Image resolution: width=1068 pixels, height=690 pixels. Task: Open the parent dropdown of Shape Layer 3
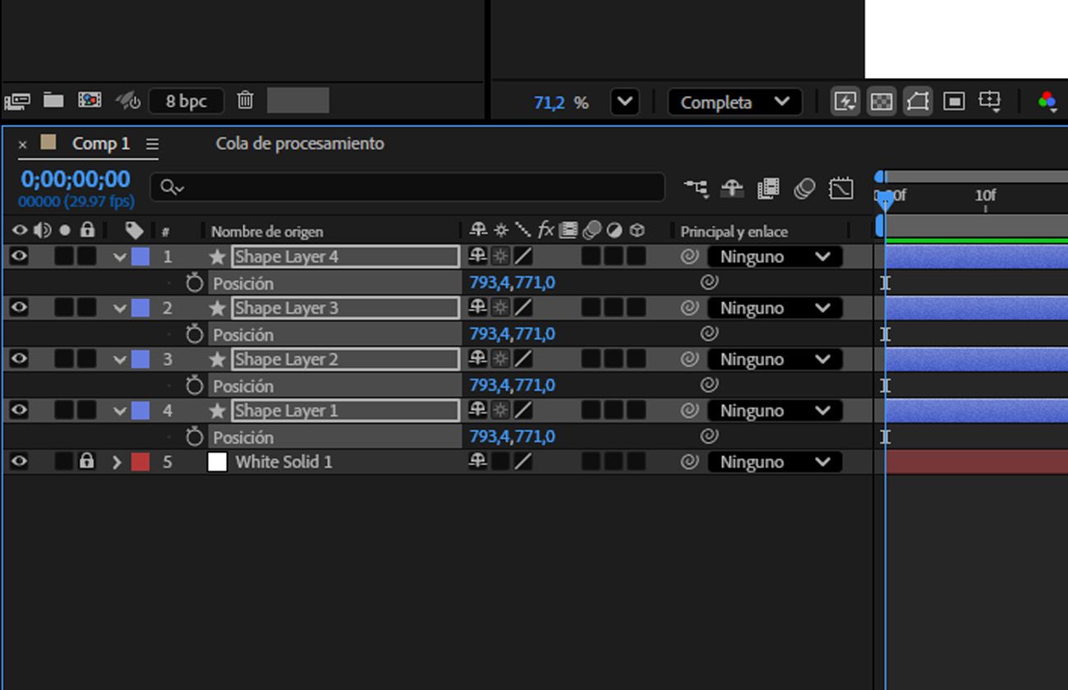coord(775,308)
